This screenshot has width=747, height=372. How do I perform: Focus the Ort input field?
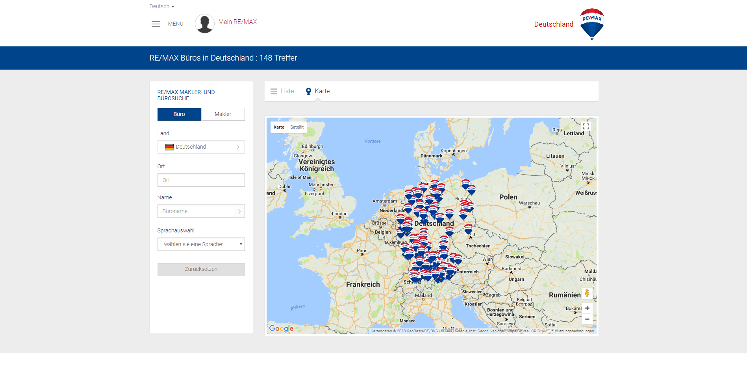(201, 180)
